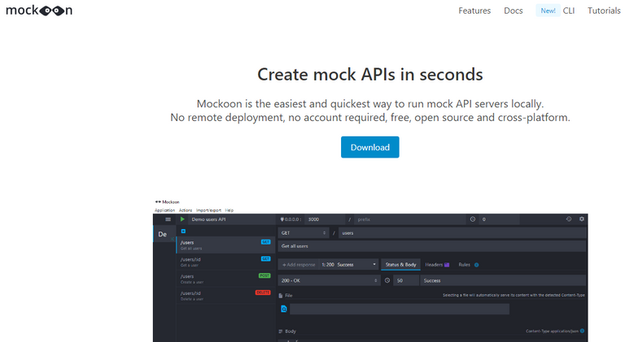Image resolution: width=625 pixels, height=342 pixels.
Task: Click the Mockoon icon in the app title bar
Action: (158, 202)
